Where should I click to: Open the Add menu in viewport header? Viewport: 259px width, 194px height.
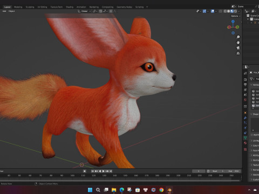(x=4, y=11)
